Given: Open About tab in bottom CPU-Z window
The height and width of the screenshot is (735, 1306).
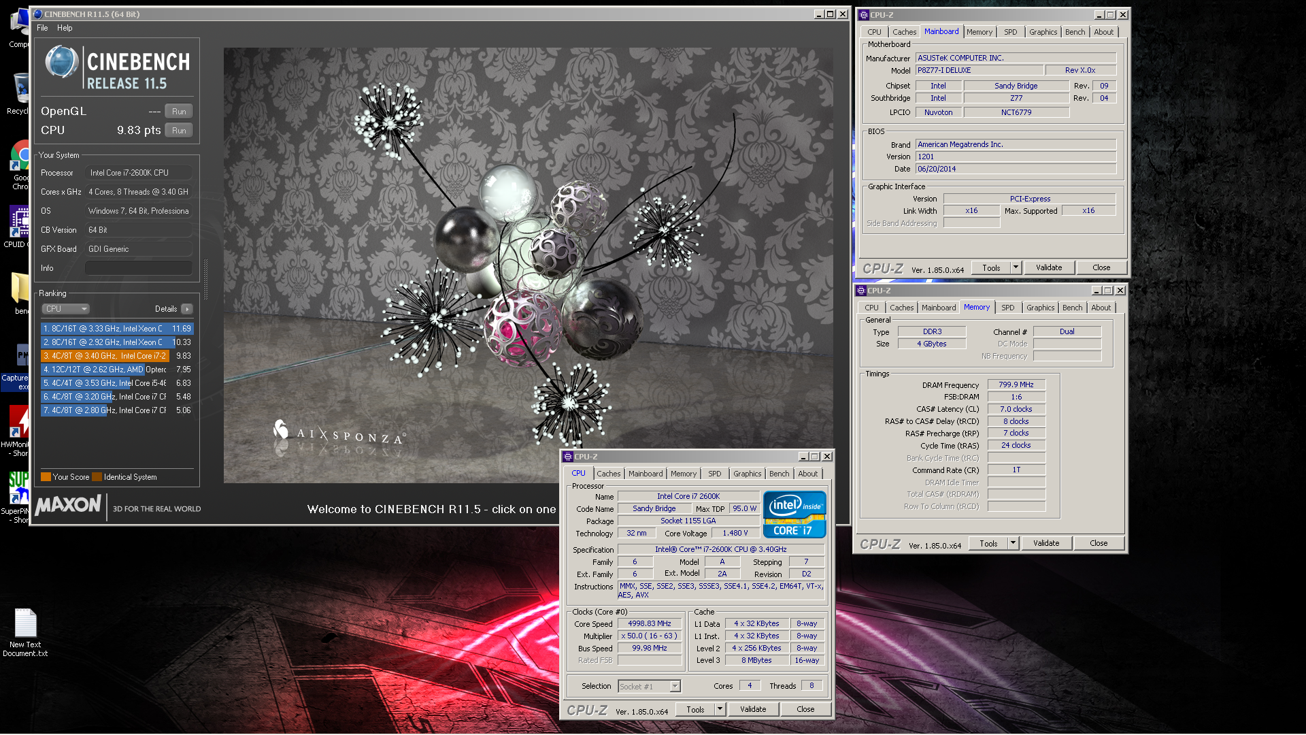Looking at the screenshot, I should [807, 474].
